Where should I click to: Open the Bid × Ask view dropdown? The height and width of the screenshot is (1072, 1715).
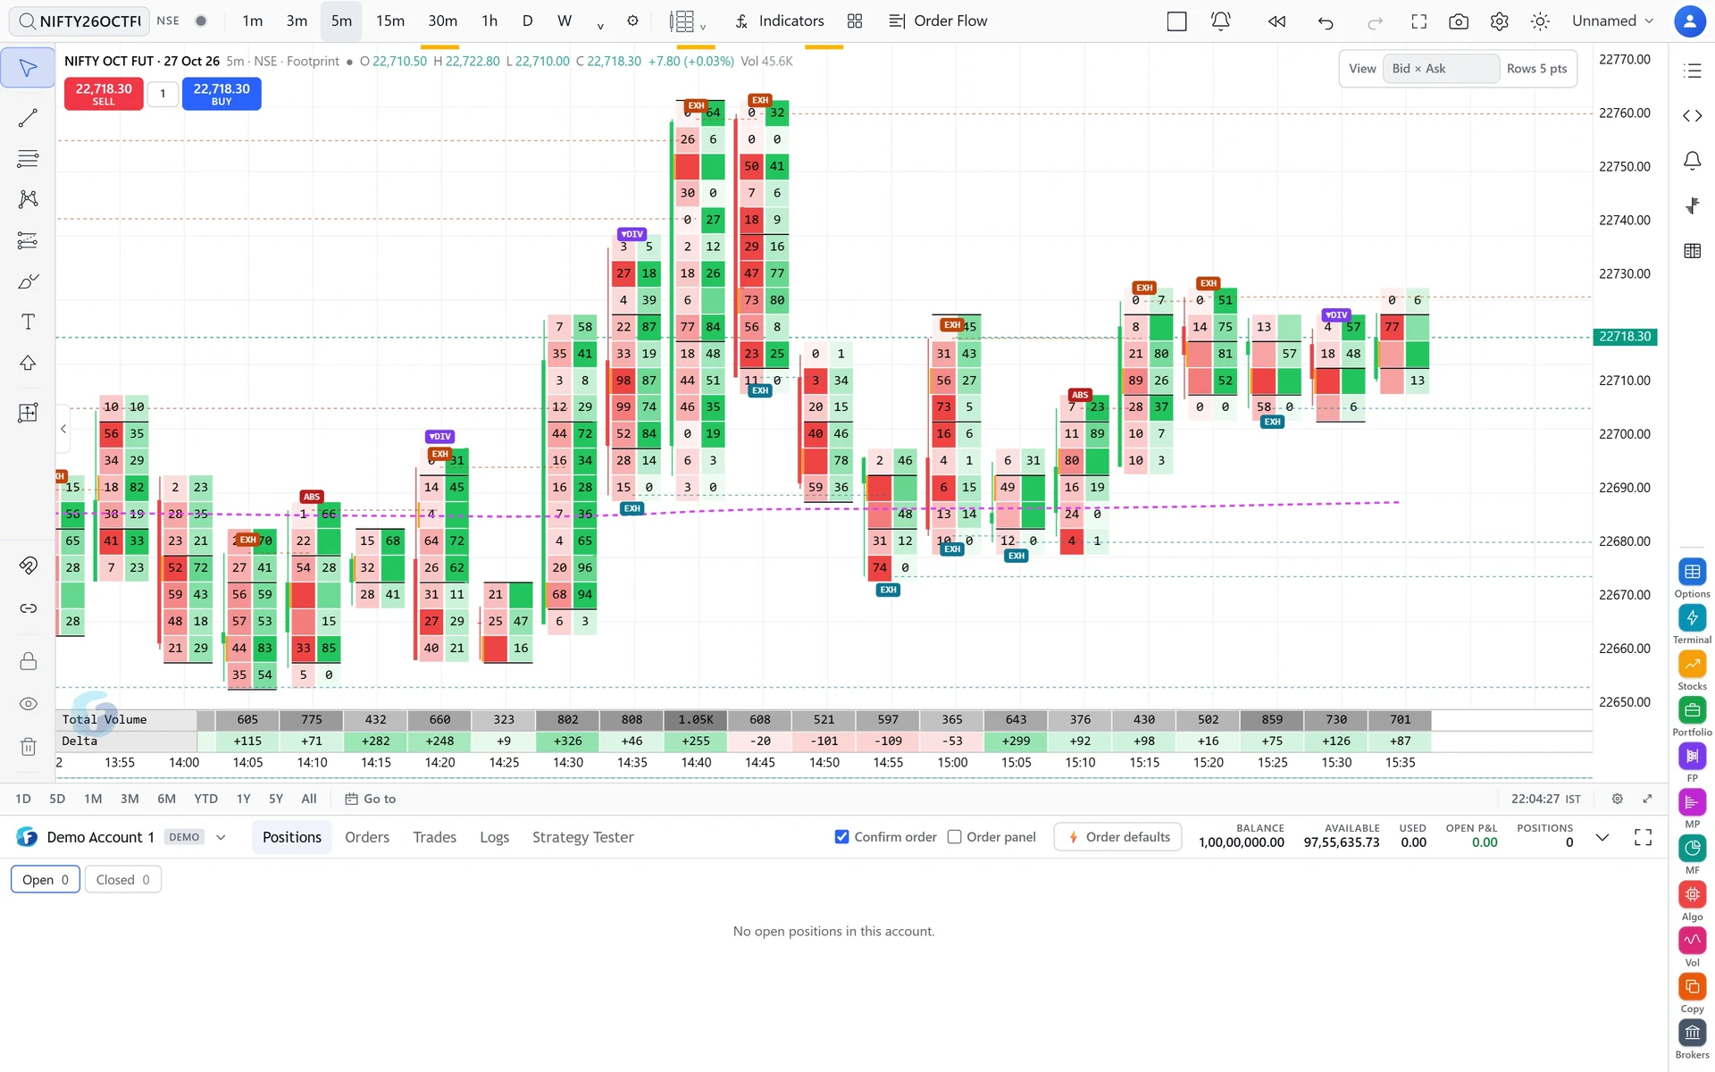click(1440, 69)
